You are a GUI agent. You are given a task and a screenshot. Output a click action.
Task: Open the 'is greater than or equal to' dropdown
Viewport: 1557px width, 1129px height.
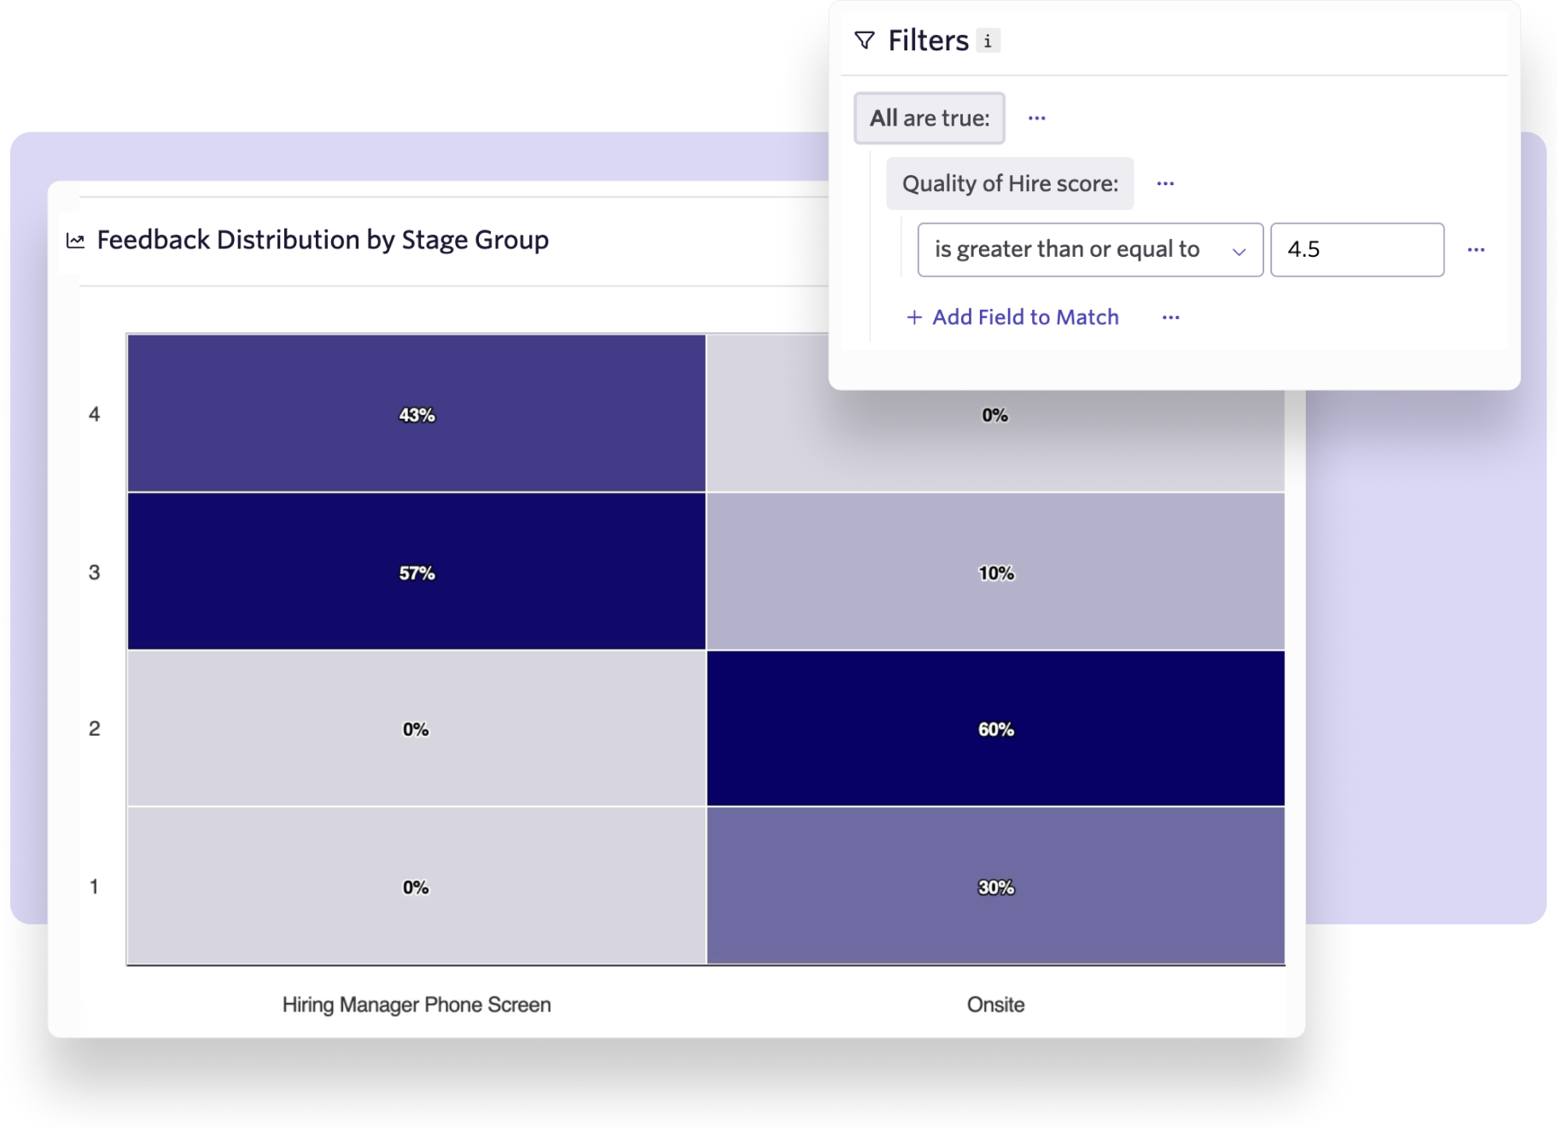click(x=1067, y=249)
